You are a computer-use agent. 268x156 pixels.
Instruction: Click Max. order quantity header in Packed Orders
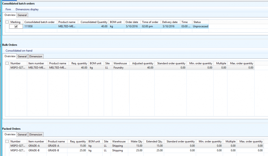[251, 141]
